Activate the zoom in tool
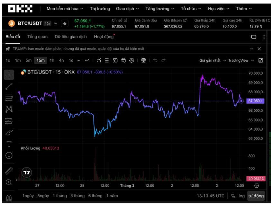The width and height of the screenshot is (271, 204). click(9, 182)
